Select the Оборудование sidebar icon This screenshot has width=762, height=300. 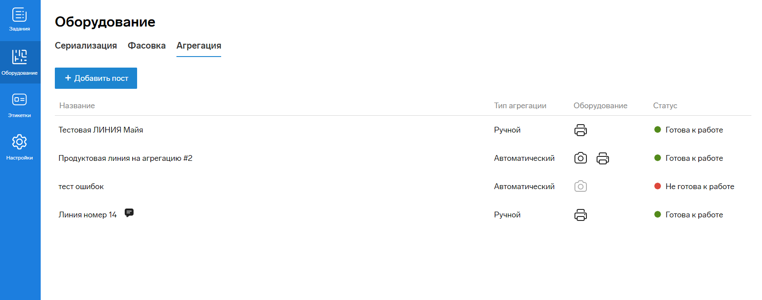tap(19, 62)
